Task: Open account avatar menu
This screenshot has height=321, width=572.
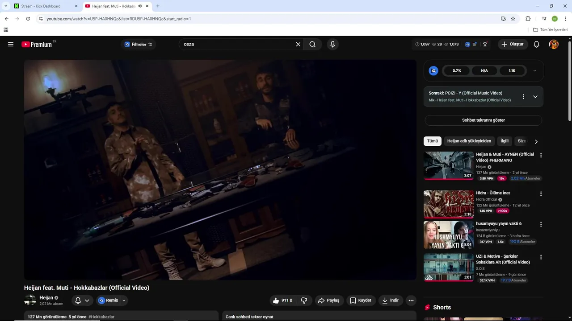Action: pos(554,44)
